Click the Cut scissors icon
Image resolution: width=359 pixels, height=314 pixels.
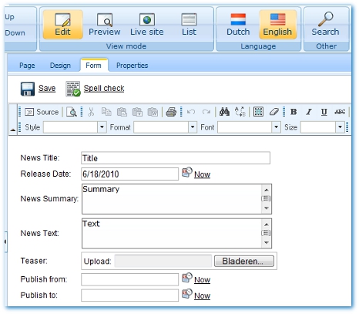[91, 112]
